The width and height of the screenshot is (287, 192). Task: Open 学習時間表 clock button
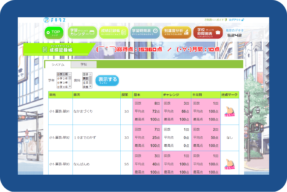coord(145,32)
